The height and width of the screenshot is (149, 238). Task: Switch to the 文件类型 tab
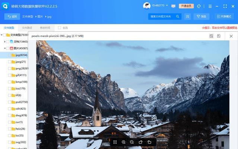[x=9, y=28]
